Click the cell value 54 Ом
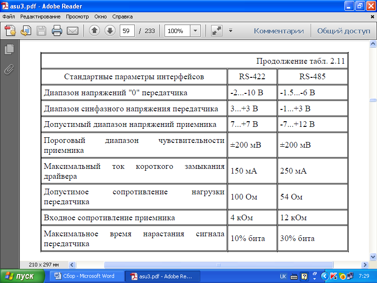377x283 pixels. [x=291, y=197]
